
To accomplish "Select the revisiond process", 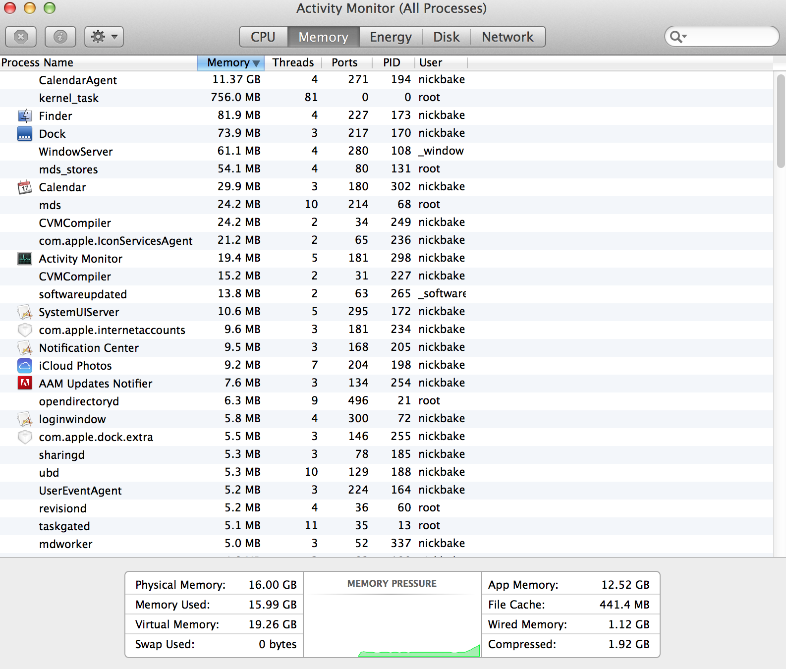I will [x=387, y=508].
